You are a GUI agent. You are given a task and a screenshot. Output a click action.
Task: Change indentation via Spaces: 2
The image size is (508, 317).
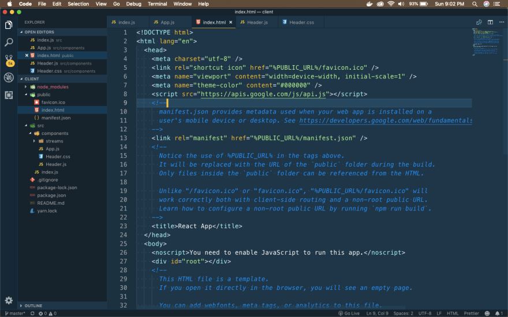(x=403, y=313)
